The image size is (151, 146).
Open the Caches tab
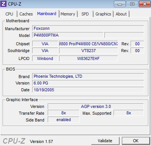click(26, 14)
